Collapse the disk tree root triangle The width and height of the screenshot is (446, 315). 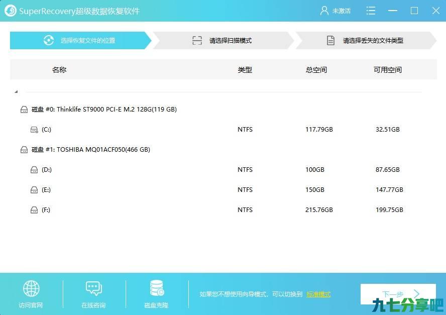tap(16, 91)
